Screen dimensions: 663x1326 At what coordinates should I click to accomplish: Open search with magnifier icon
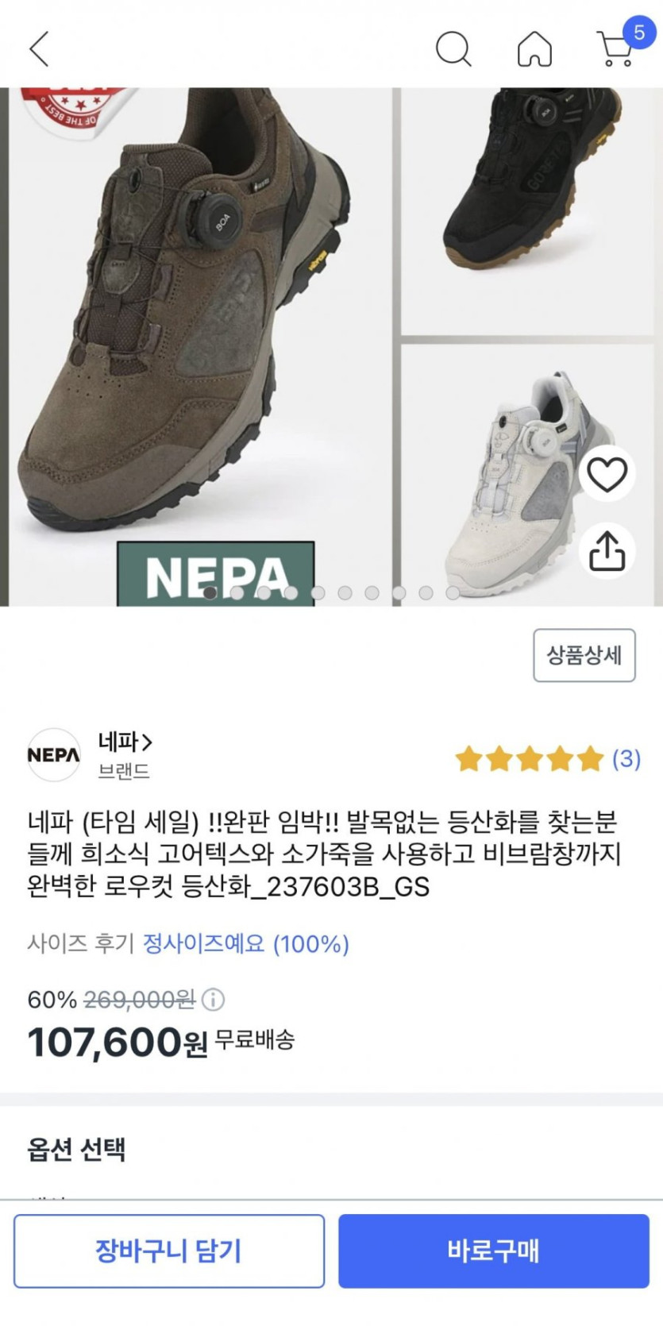[x=453, y=48]
